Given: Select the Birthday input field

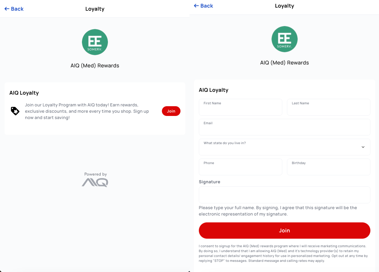Looking at the screenshot, I should [x=328, y=167].
